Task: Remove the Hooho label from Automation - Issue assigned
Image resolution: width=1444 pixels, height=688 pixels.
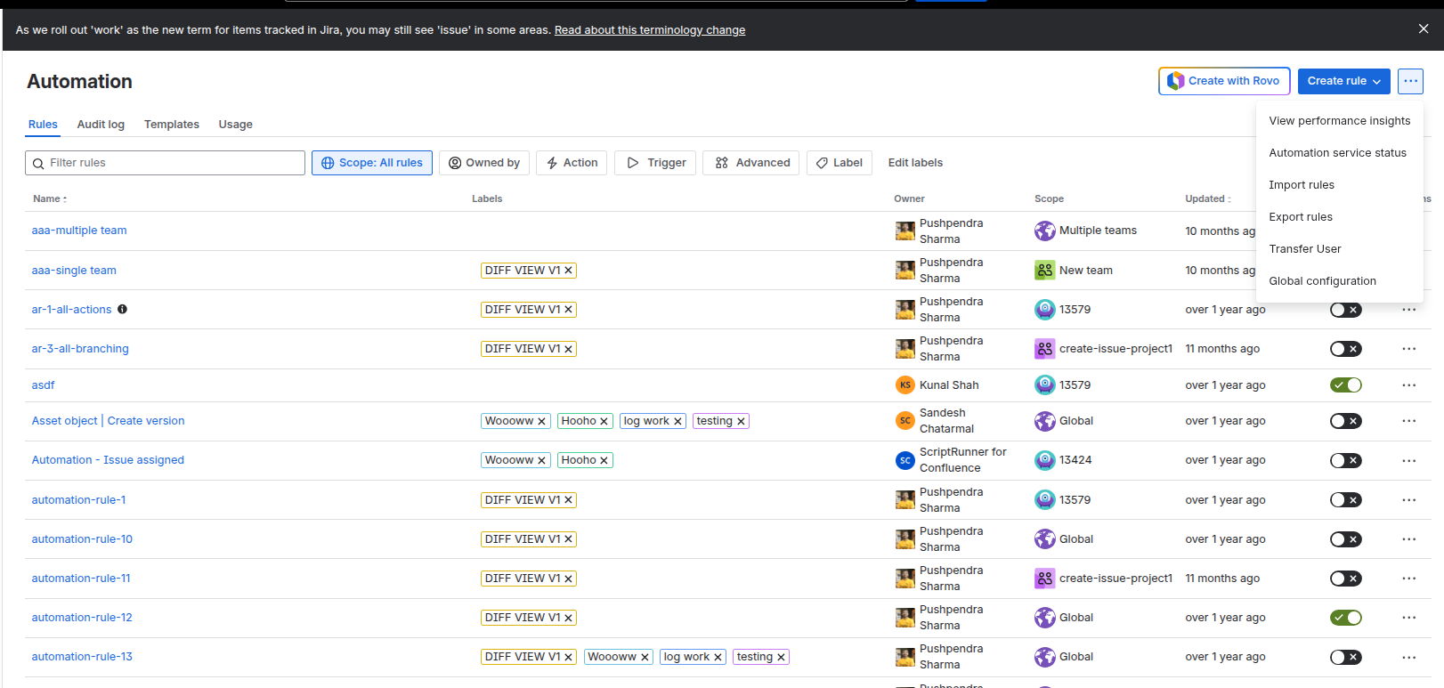Action: click(604, 460)
